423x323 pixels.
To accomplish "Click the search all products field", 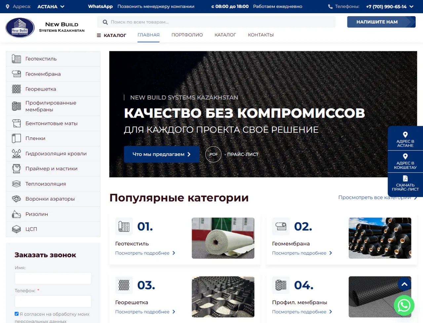I will click(216, 22).
